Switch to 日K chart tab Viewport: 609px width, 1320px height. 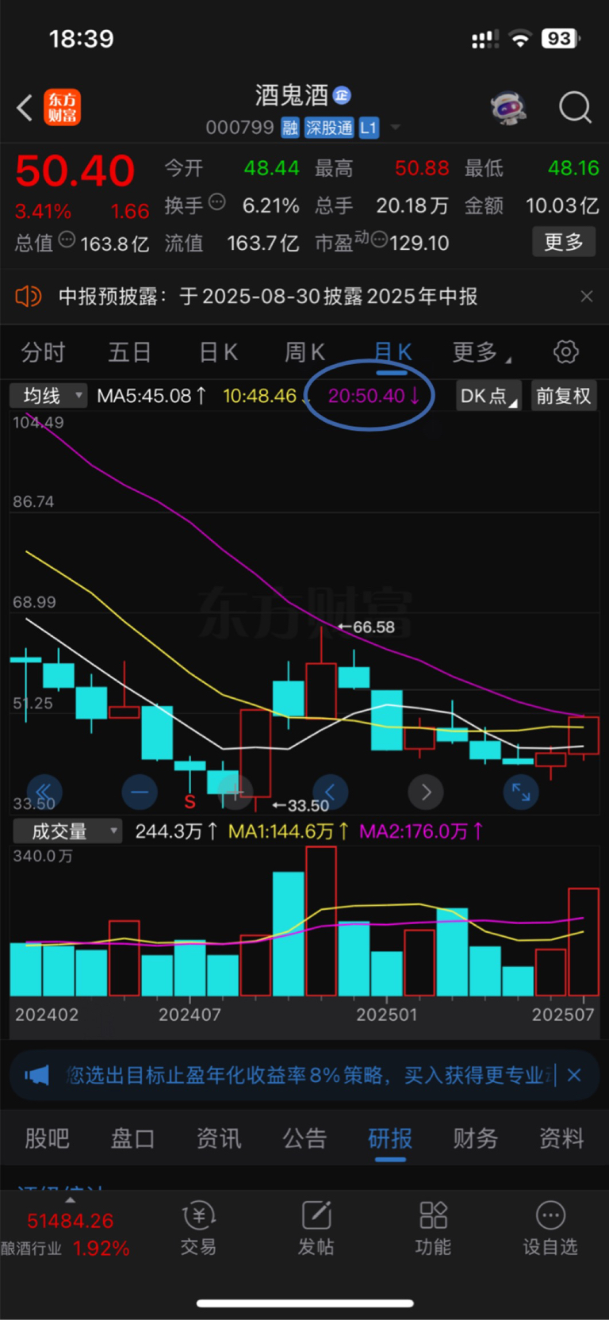(219, 352)
